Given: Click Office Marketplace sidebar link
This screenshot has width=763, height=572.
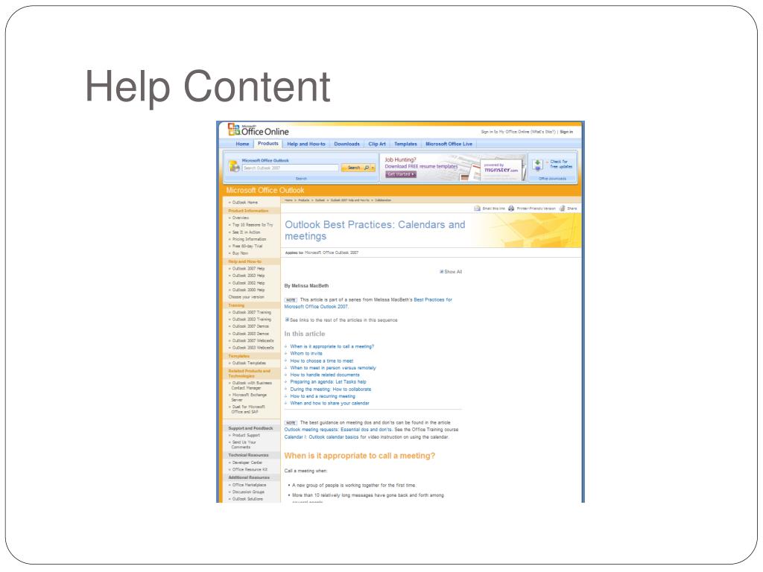Looking at the screenshot, I should (249, 485).
